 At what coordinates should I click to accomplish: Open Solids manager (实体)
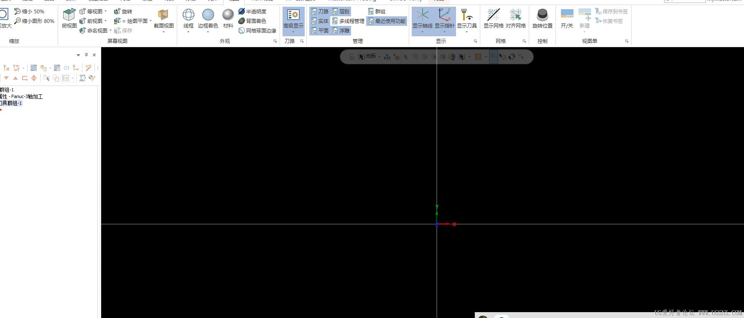(320, 21)
